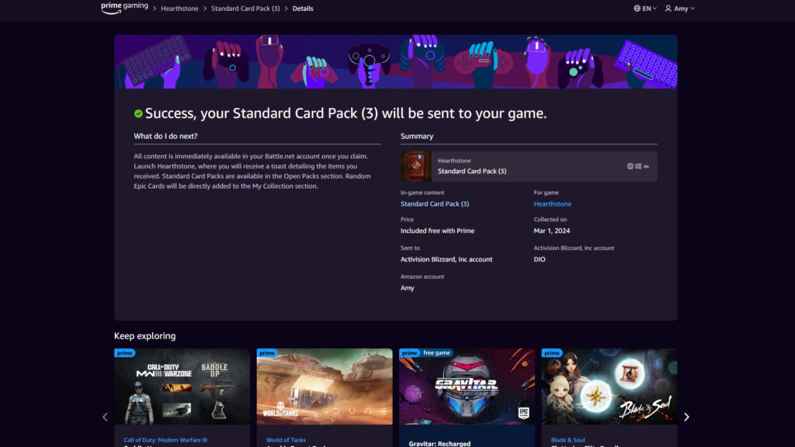Select Standard Card Pack (3) breadcrumb entry
The image size is (795, 447).
246,9
